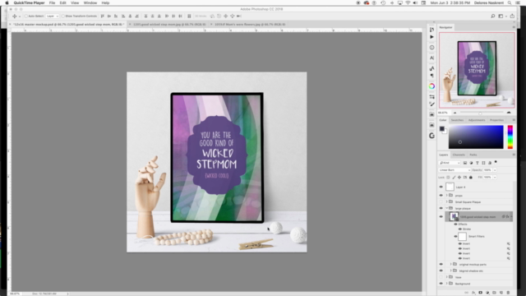
Task: Enable Show Transform Controls checkbox
Action: click(63, 16)
